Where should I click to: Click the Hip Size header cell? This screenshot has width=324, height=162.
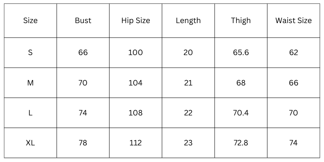tap(136, 21)
